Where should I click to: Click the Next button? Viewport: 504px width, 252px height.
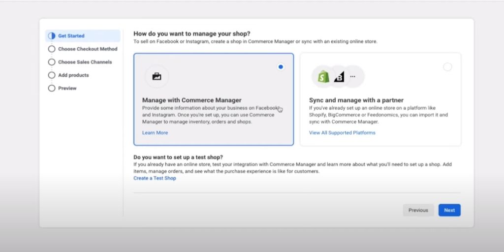(x=449, y=210)
